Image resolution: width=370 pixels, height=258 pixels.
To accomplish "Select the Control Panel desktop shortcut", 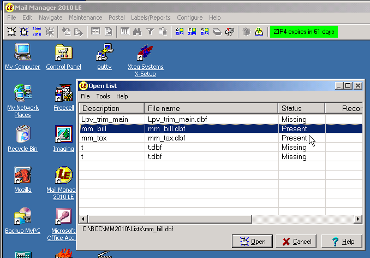I will coord(64,57).
